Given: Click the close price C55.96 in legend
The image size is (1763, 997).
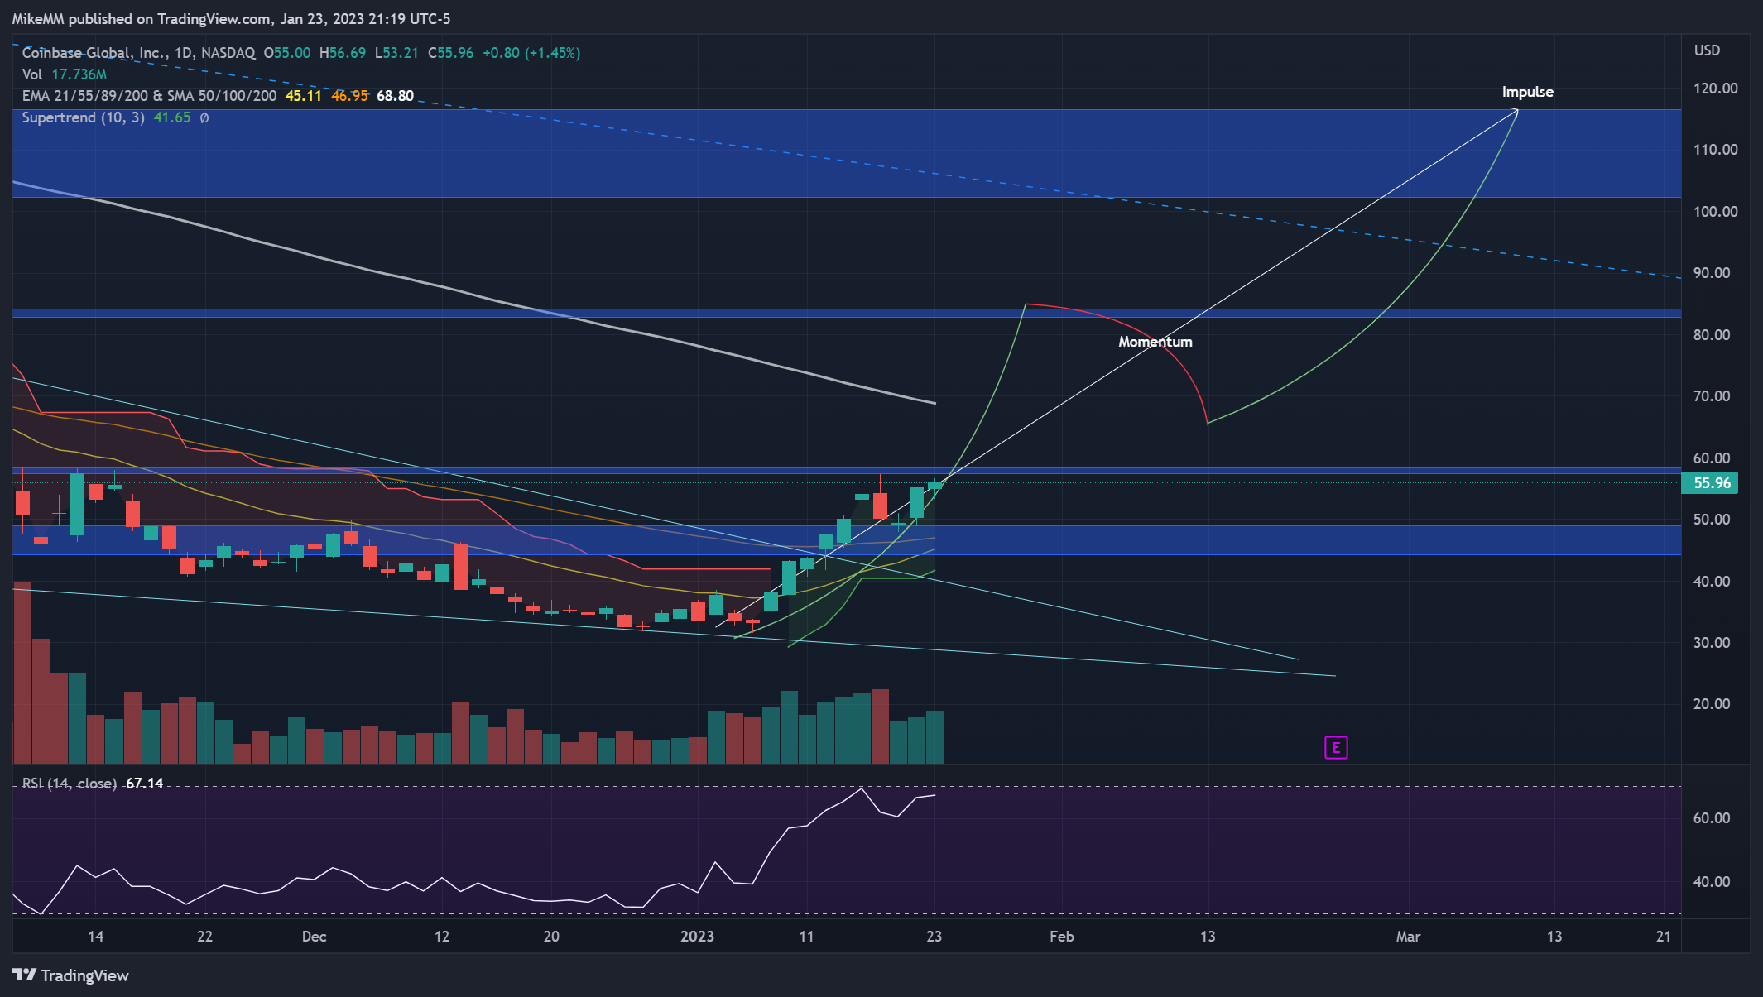Looking at the screenshot, I should (451, 53).
